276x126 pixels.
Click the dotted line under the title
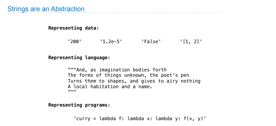(x=115, y=13)
